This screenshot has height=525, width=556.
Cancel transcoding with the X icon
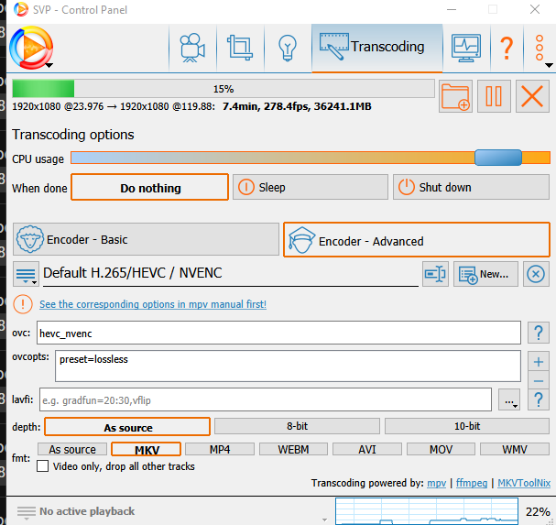tap(531, 96)
